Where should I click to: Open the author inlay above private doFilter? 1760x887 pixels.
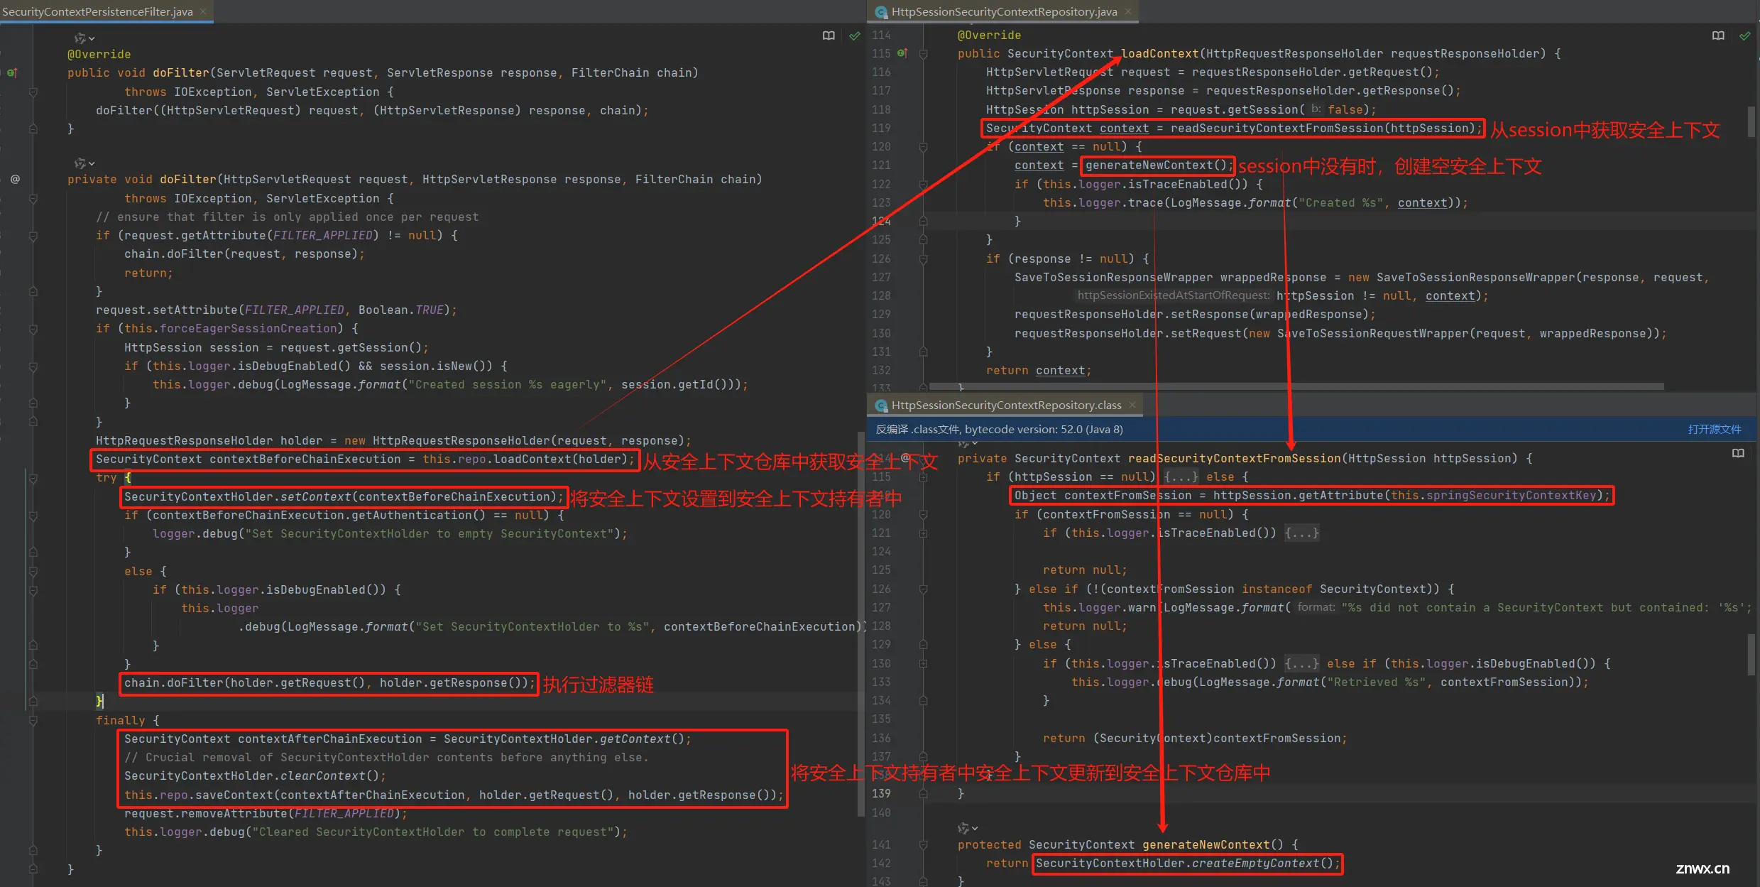[84, 163]
